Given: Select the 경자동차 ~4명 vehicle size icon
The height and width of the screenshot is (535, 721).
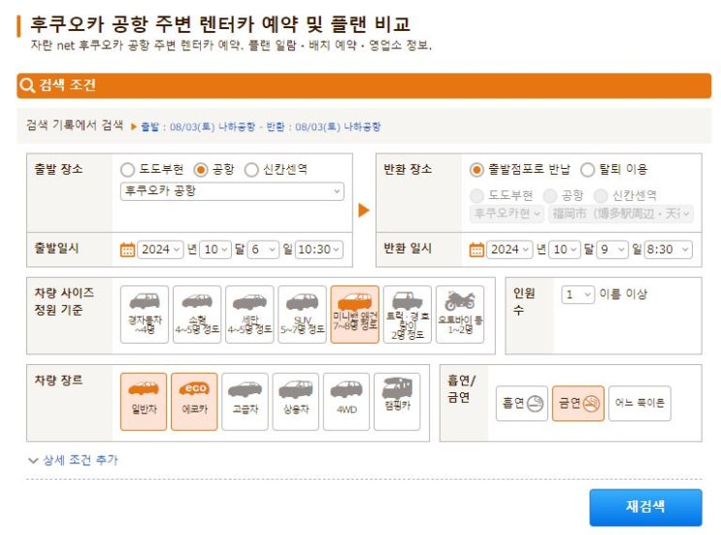Looking at the screenshot, I should 145,315.
